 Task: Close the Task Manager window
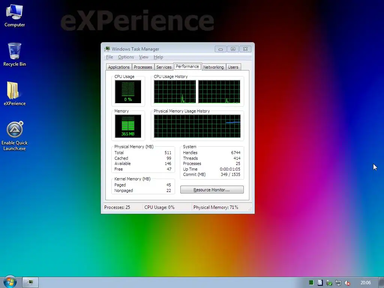[245, 49]
